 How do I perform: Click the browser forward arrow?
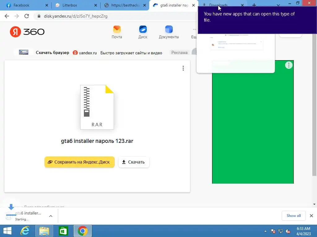pyautogui.click(x=17, y=16)
